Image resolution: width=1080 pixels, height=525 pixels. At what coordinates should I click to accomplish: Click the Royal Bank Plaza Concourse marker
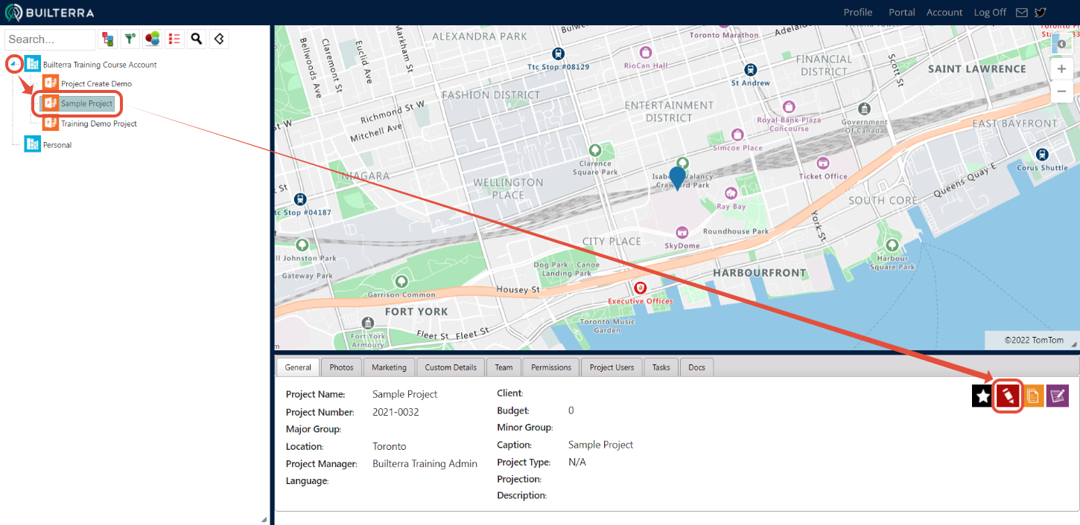788,108
